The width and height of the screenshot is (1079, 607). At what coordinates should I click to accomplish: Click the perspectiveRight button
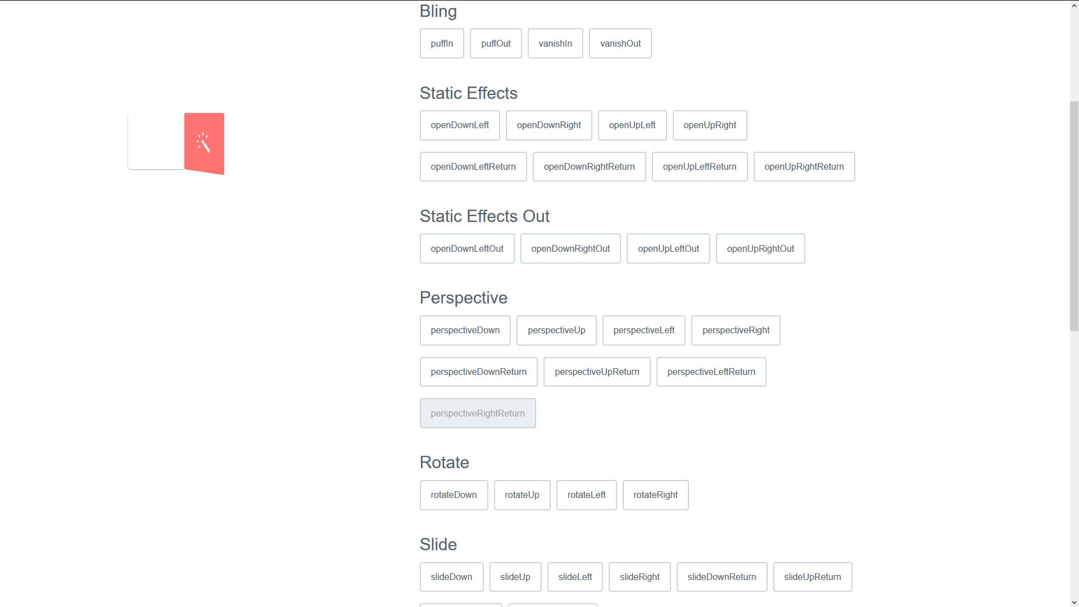(x=736, y=330)
